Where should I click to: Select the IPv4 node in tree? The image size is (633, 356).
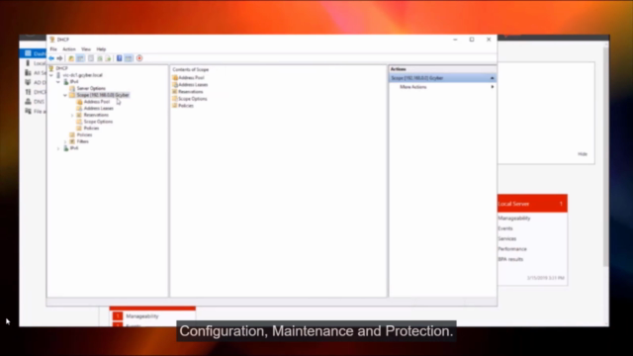coord(74,82)
